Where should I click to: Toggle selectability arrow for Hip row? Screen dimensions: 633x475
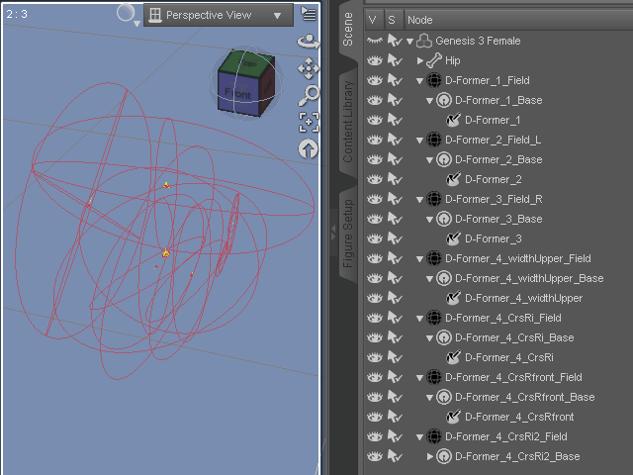coord(395,60)
